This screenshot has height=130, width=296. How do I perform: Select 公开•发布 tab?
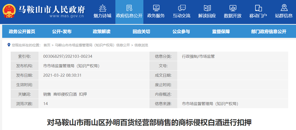[62, 32]
